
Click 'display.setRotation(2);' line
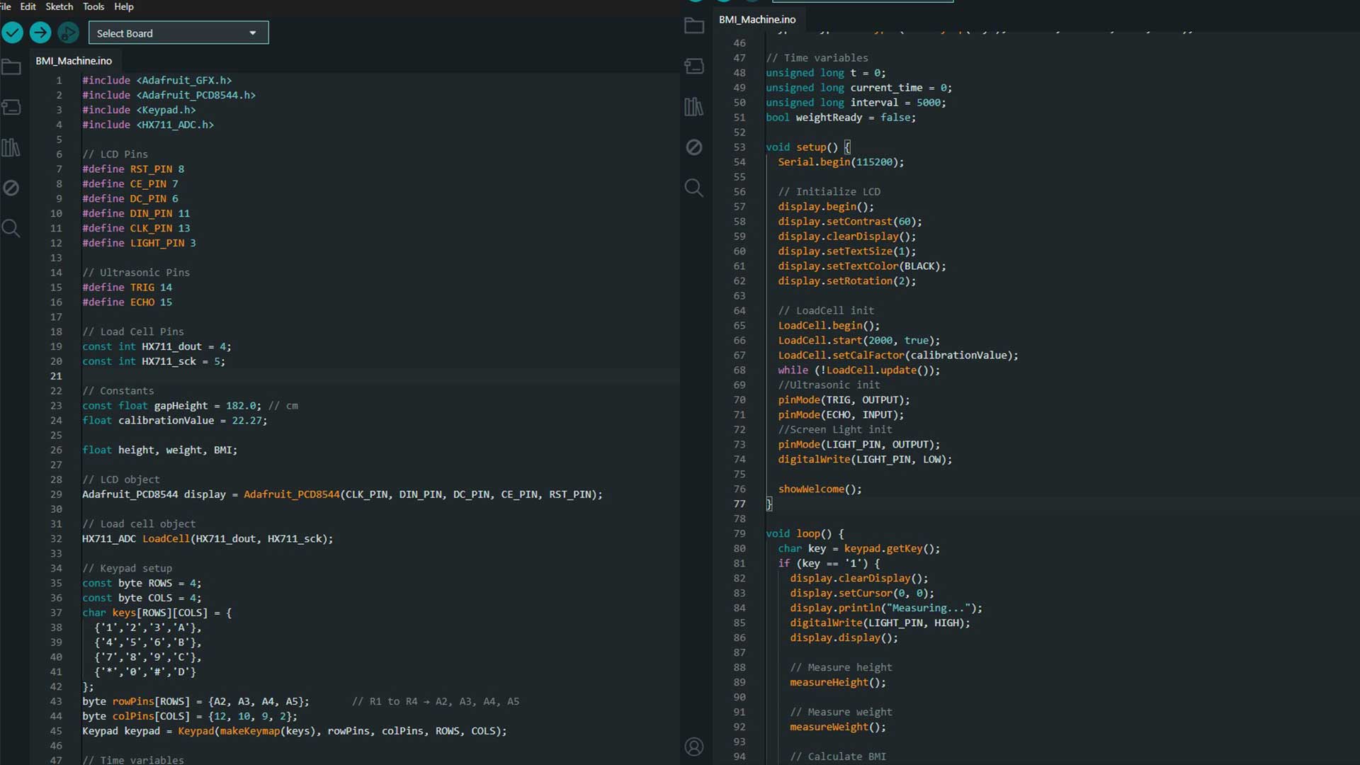tap(847, 281)
